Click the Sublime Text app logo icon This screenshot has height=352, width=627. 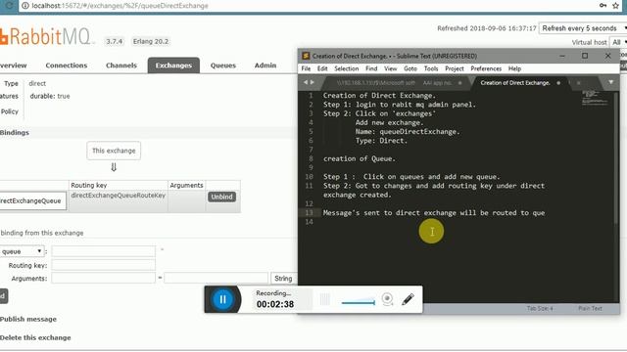306,56
